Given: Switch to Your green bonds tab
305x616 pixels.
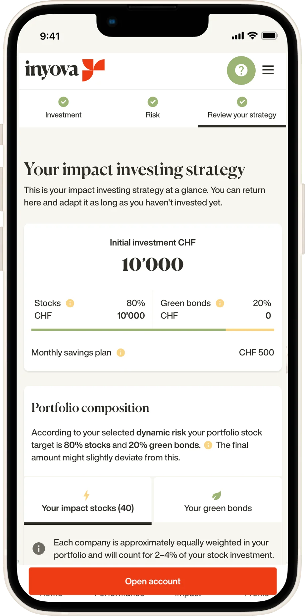Looking at the screenshot, I should point(218,500).
